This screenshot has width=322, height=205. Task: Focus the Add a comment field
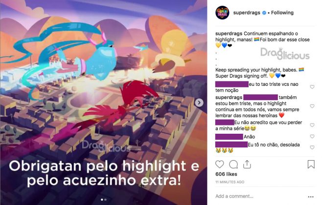[x=260, y=196]
